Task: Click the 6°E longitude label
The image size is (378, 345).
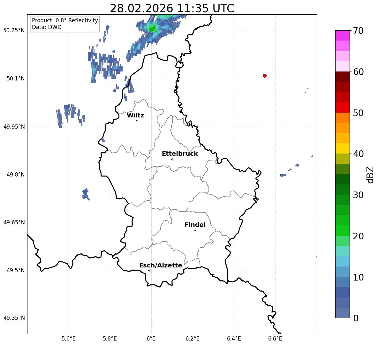Action: tap(151, 339)
